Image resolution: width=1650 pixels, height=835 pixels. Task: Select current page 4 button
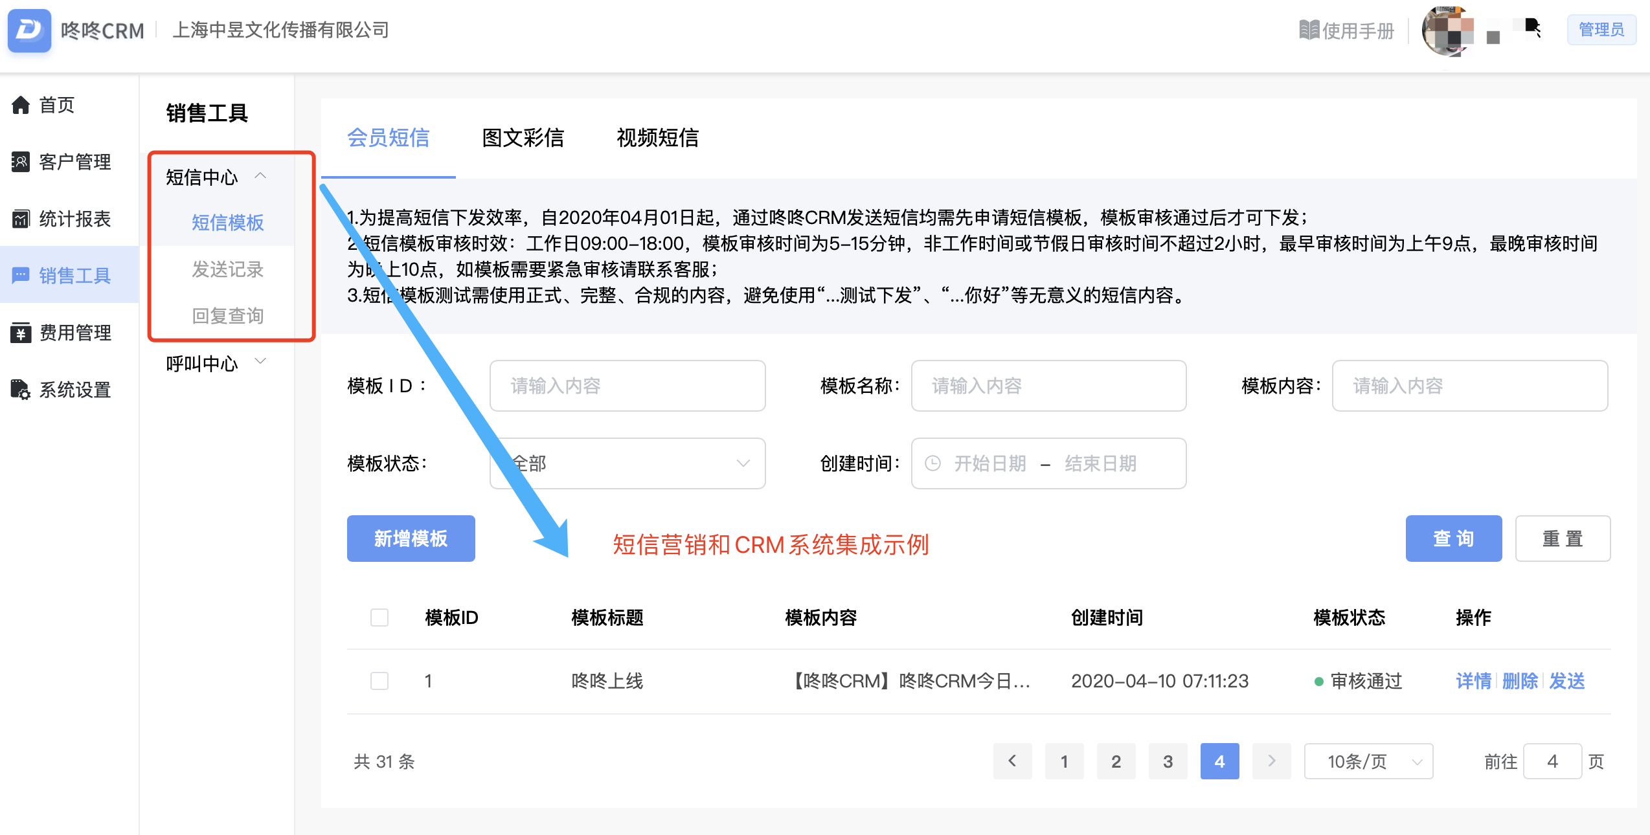[x=1220, y=761]
